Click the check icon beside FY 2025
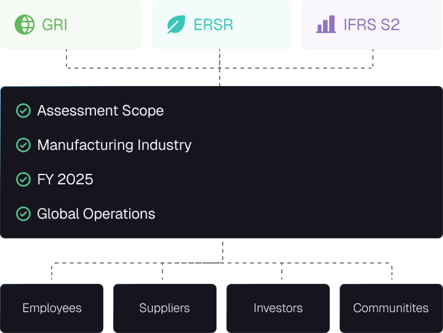443x333 pixels. tap(23, 179)
